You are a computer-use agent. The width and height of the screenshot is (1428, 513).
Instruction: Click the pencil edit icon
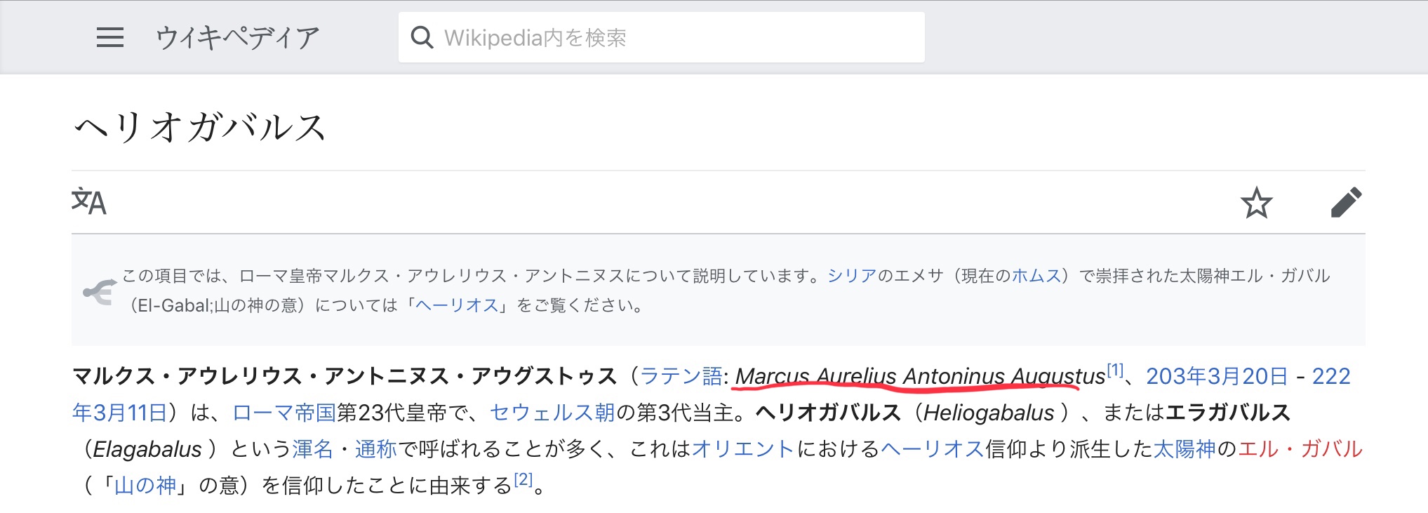tap(1345, 203)
